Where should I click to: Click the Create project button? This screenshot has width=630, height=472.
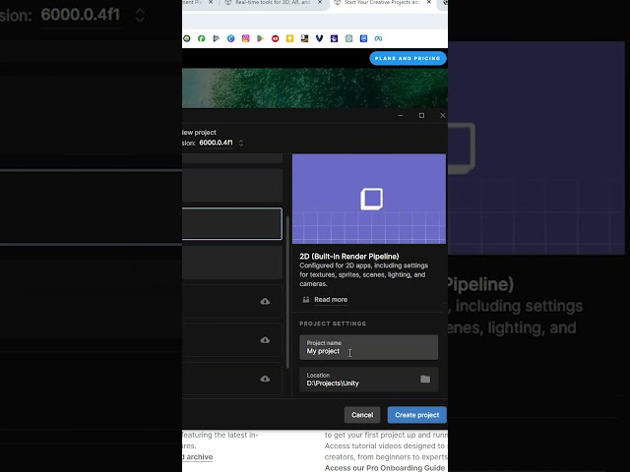point(416,415)
